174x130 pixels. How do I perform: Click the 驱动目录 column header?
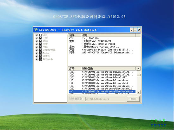108,69
